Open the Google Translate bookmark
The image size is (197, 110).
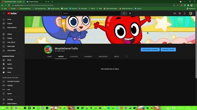pyautogui.click(x=54, y=9)
